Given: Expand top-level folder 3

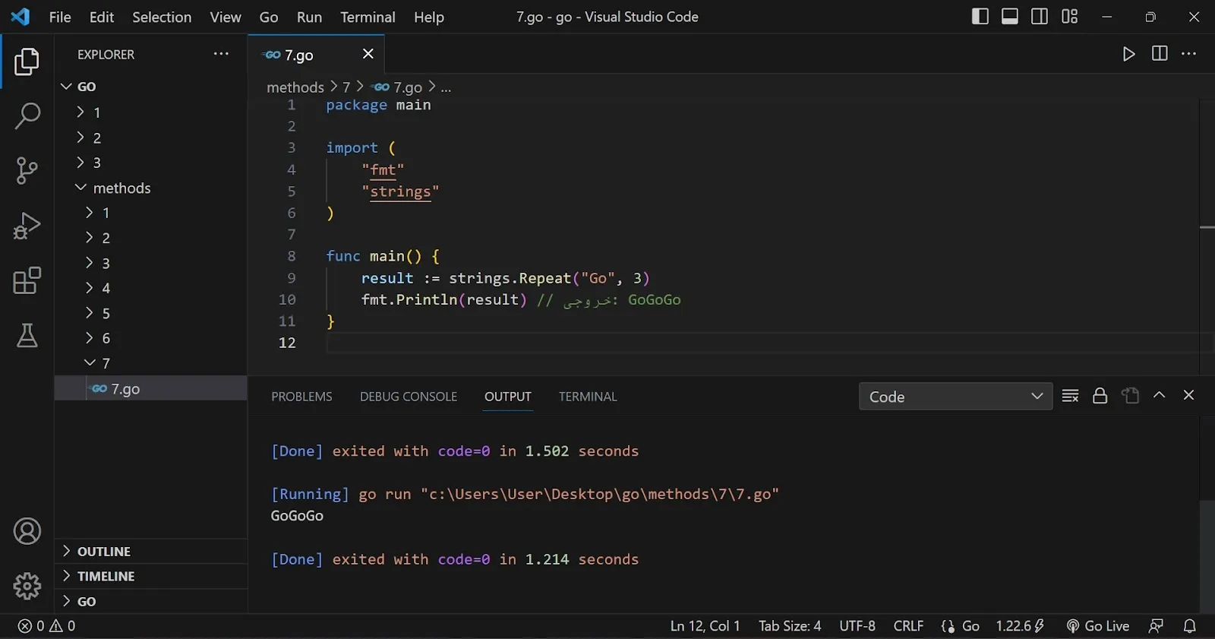Looking at the screenshot, I should [150, 163].
